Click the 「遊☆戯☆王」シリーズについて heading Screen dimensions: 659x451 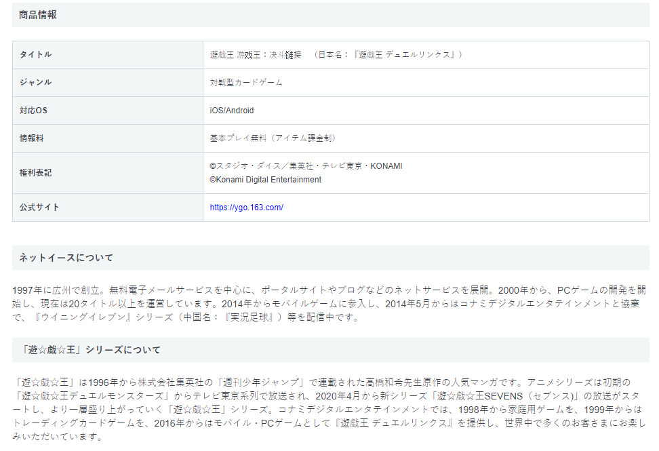tap(90, 350)
